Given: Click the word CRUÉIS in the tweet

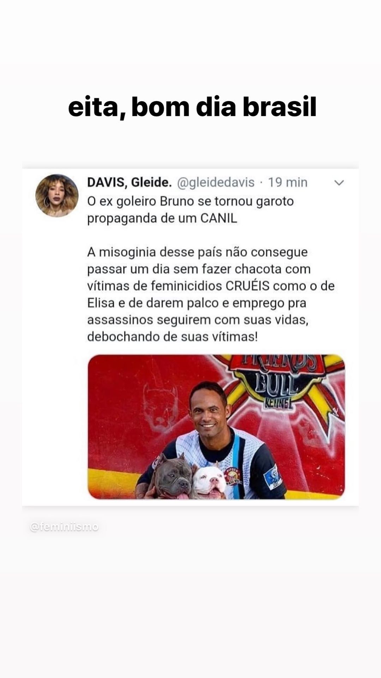Looking at the screenshot, I should pos(248,286).
